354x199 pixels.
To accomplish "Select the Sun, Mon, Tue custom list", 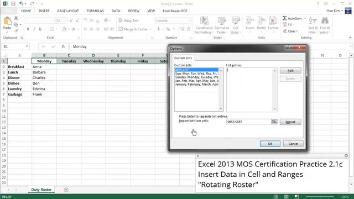I will [196, 74].
